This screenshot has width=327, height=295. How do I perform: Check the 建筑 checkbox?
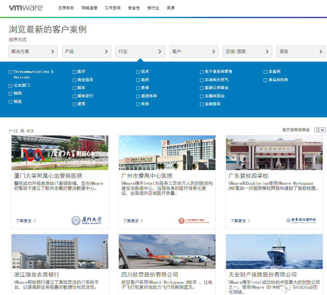(74, 104)
